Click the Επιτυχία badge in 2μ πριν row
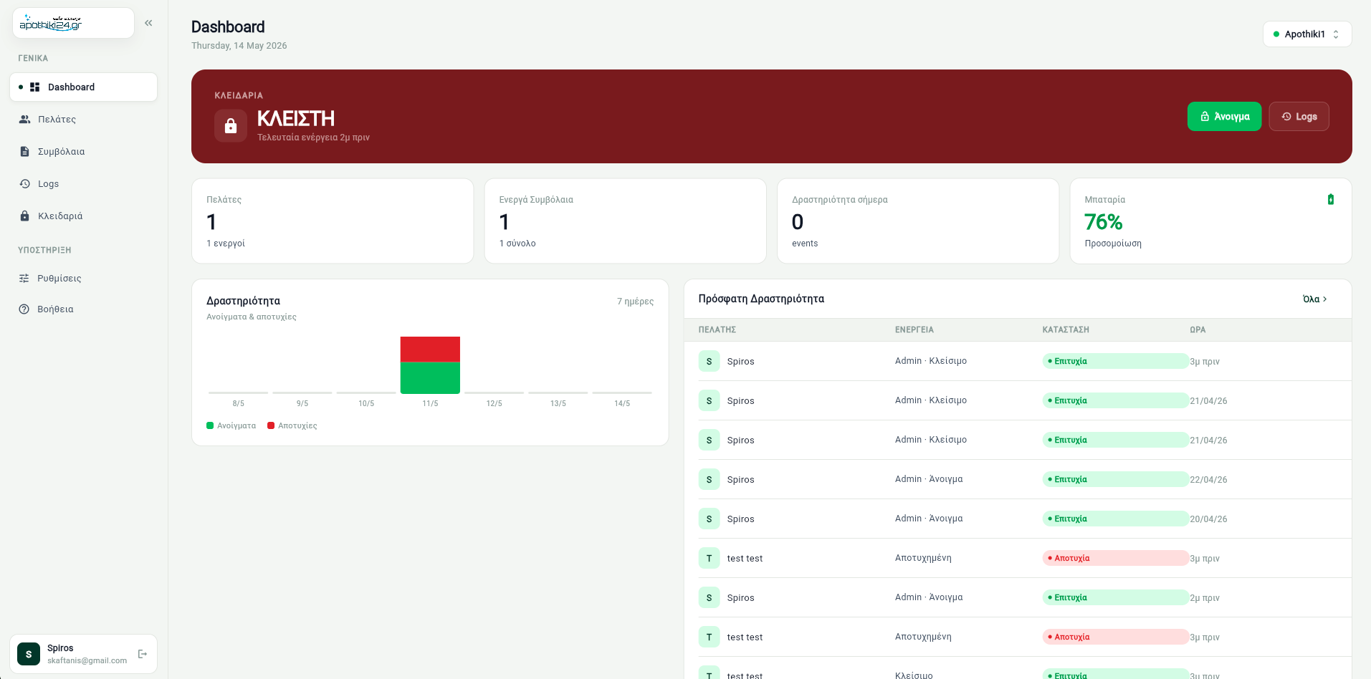Image resolution: width=1371 pixels, height=679 pixels. (x=1116, y=598)
